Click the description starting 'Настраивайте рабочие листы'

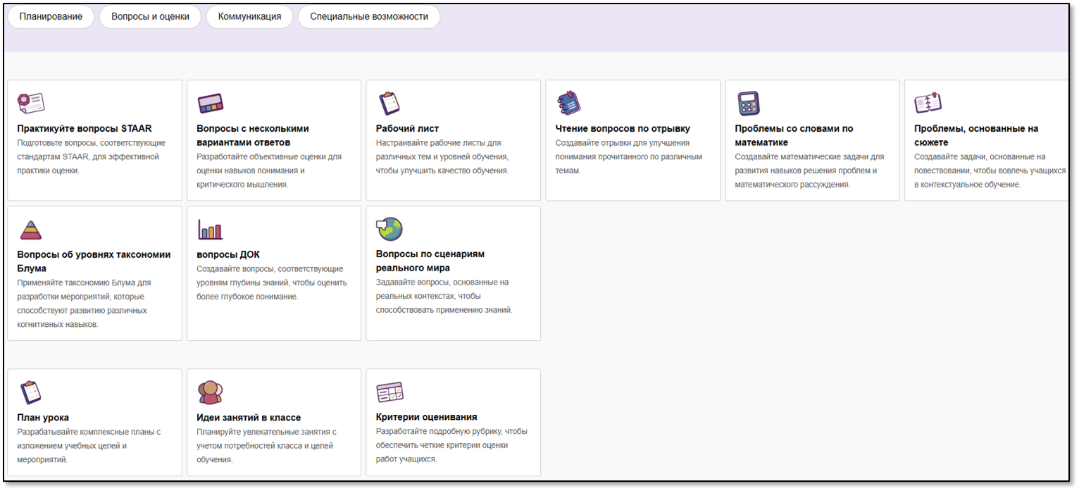[x=442, y=156]
